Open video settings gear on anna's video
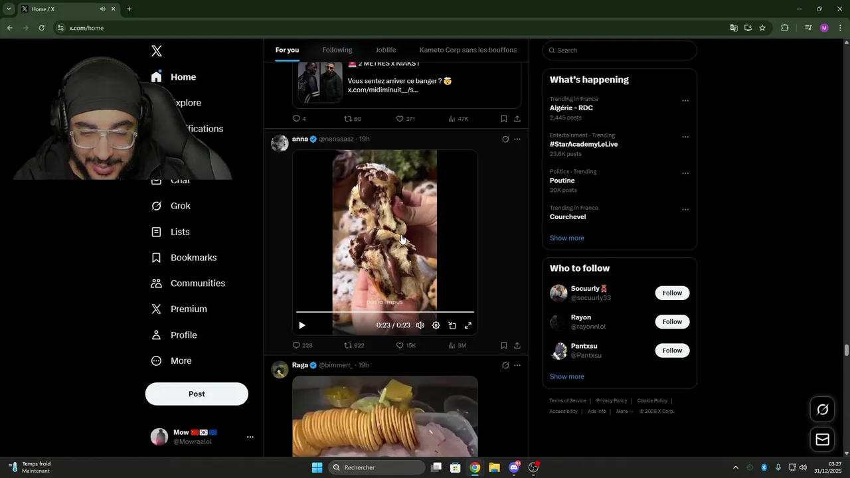Viewport: 850px width, 478px height. click(436, 325)
